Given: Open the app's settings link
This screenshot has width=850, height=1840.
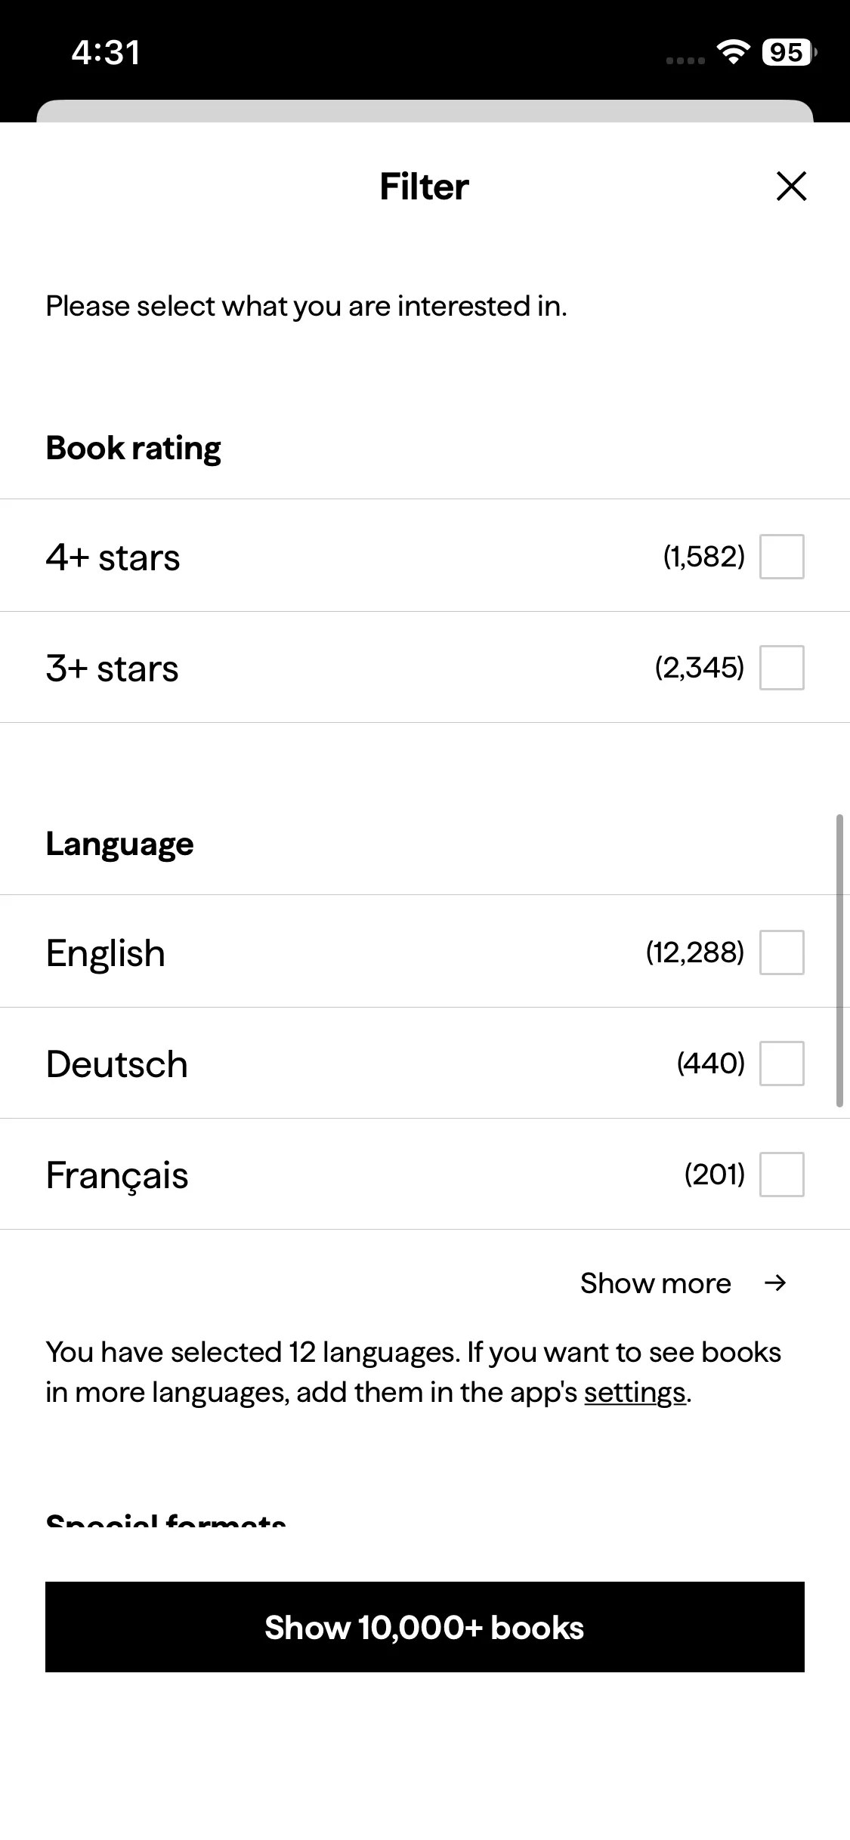Looking at the screenshot, I should (635, 1392).
